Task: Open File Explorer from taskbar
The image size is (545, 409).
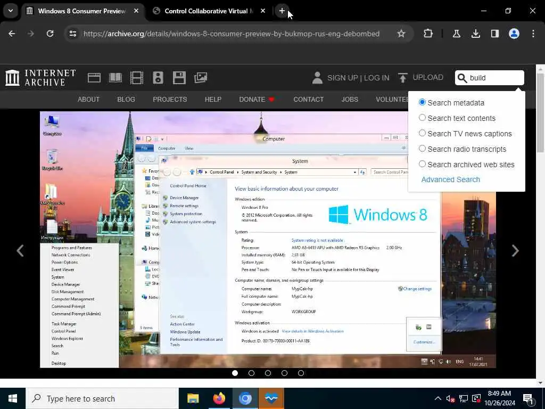Action: [x=193, y=398]
